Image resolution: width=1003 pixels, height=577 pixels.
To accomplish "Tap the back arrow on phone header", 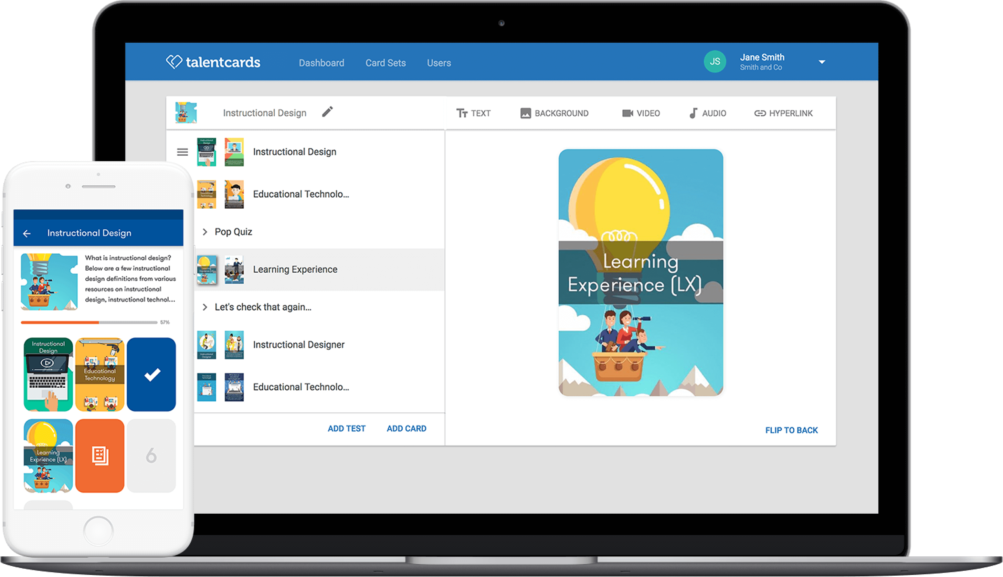I will point(27,233).
